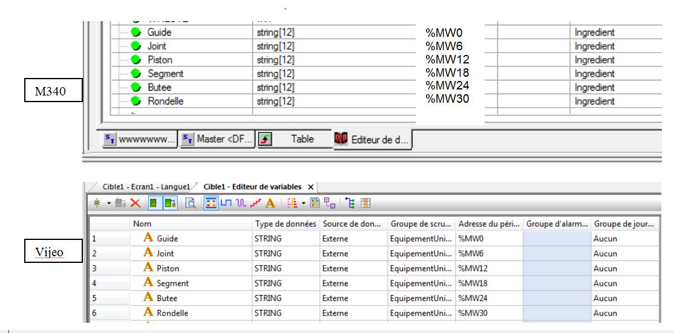Select the orange A string filter icon

270,204
